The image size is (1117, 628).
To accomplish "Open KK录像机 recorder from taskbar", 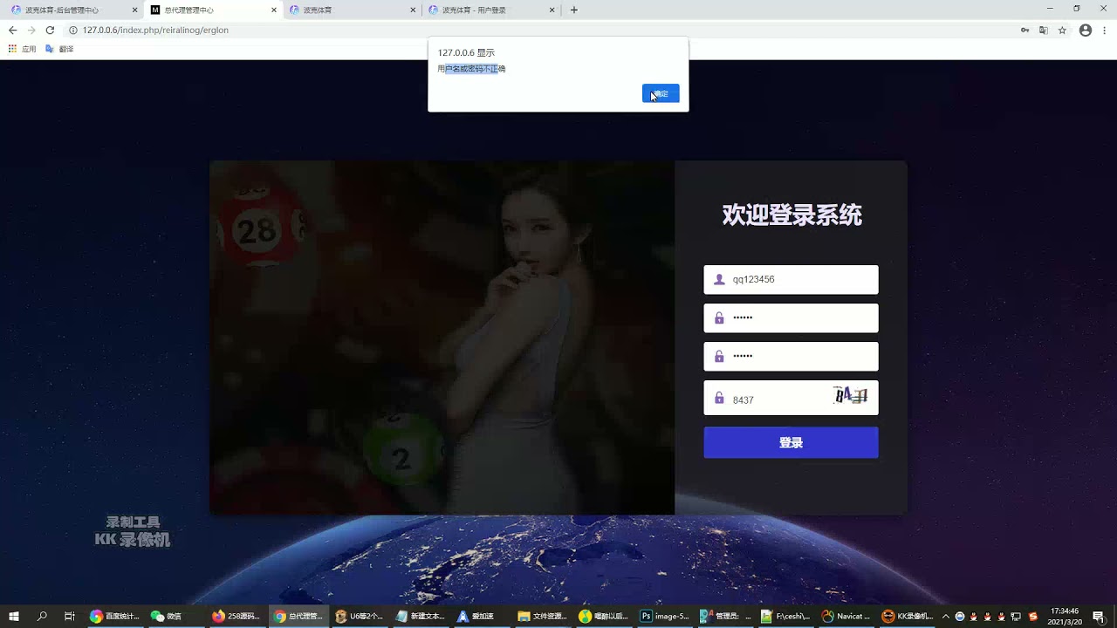I will 908,616.
